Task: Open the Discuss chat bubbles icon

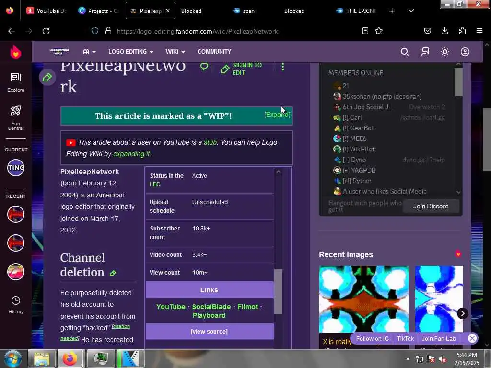Action: point(425,52)
